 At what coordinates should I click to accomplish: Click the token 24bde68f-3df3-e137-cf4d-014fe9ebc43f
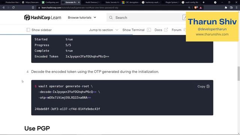[67, 109]
